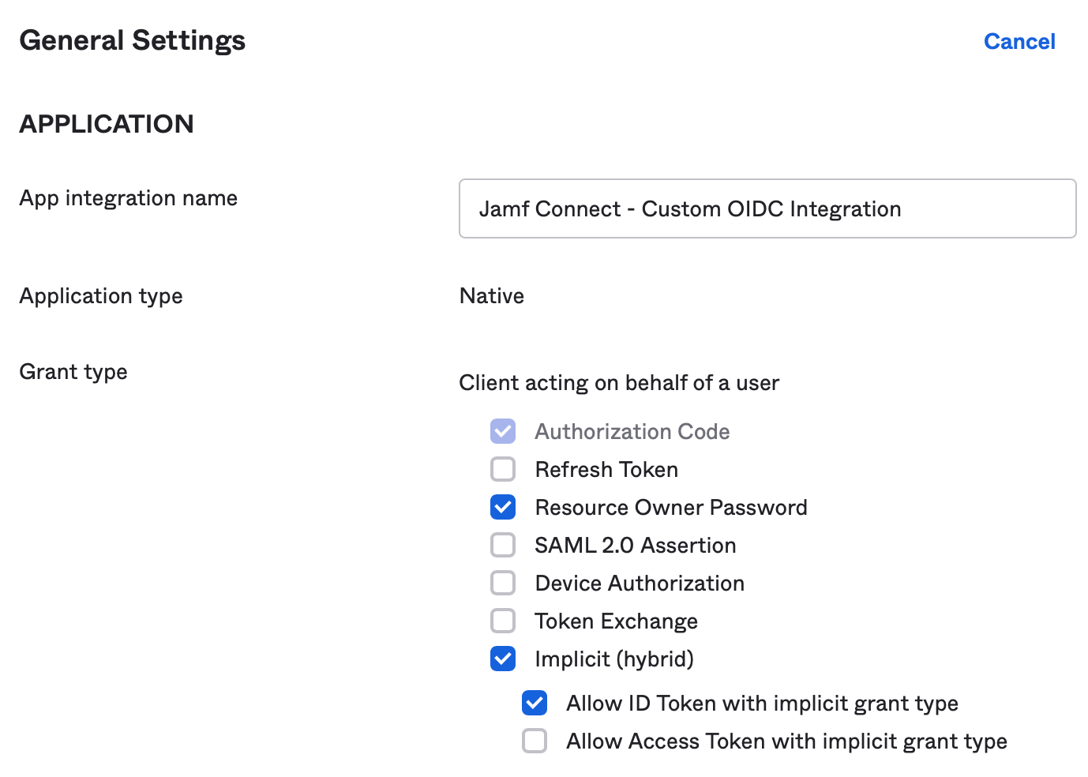This screenshot has height=777, width=1088.
Task: Uncheck the Resource Owner Password checkbox
Action: (x=503, y=507)
